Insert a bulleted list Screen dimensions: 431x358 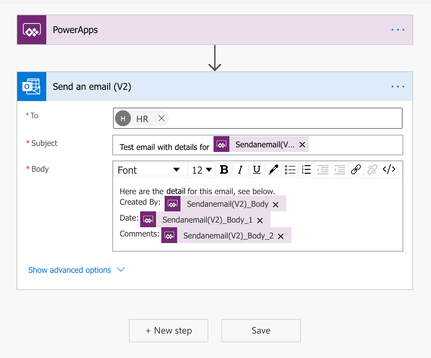pyautogui.click(x=290, y=170)
